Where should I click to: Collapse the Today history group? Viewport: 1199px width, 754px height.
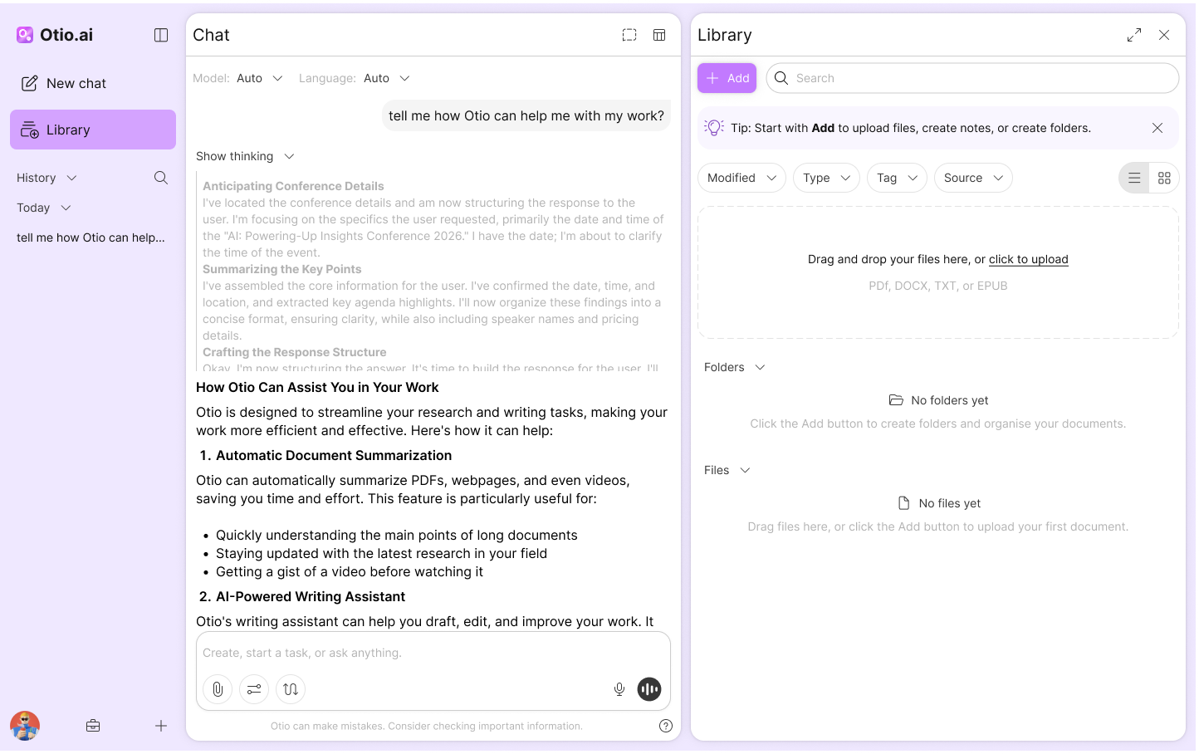pos(44,208)
